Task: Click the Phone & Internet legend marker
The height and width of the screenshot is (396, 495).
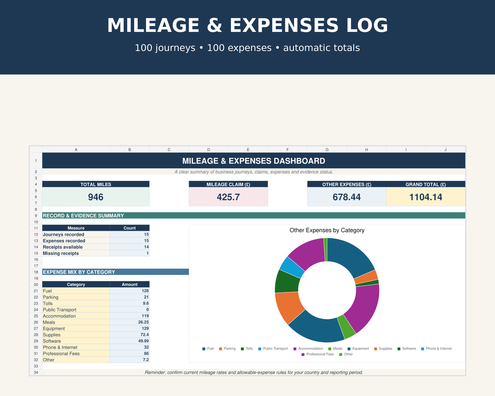Action: pos(423,349)
